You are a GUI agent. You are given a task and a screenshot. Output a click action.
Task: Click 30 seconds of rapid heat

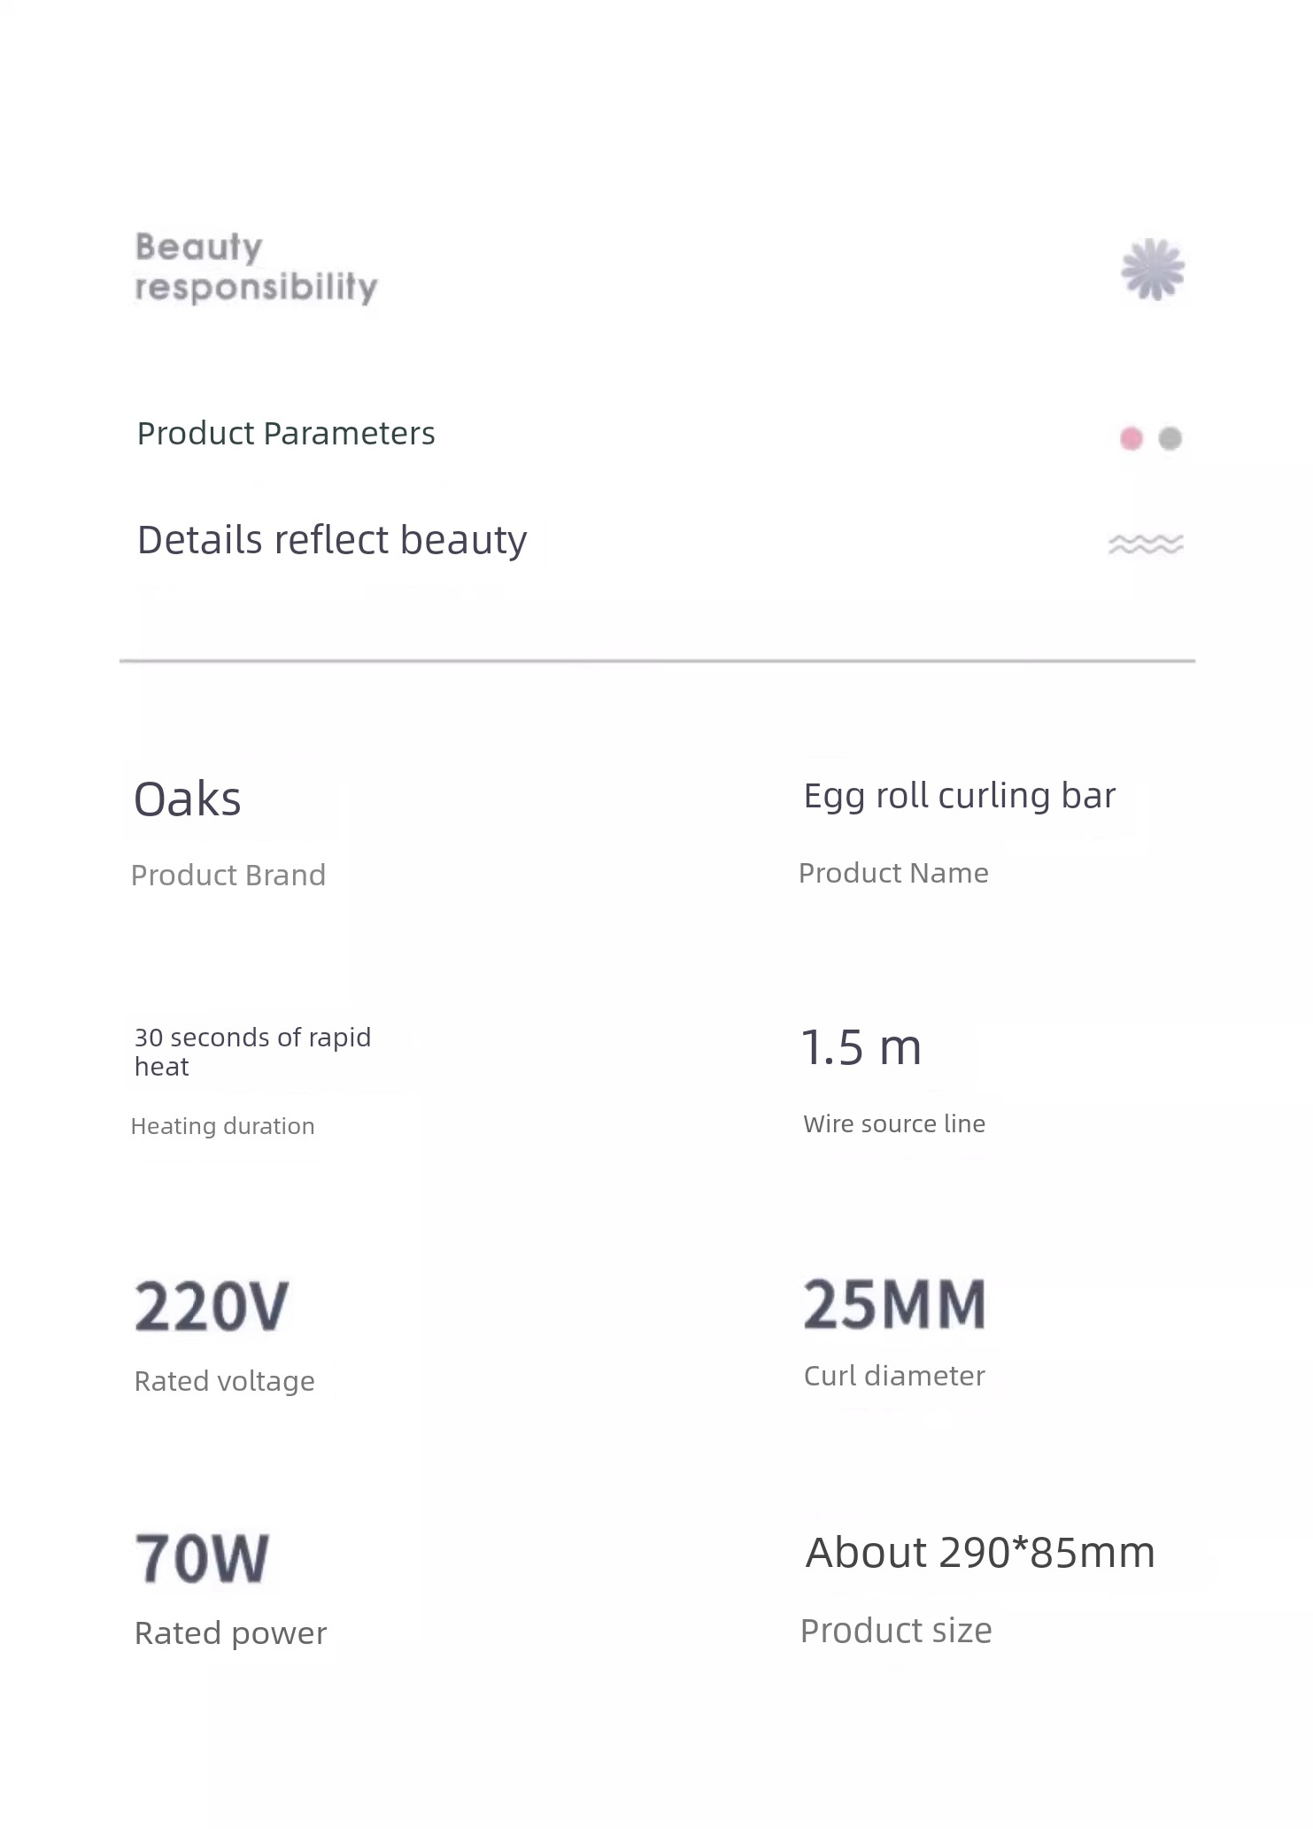click(252, 1052)
